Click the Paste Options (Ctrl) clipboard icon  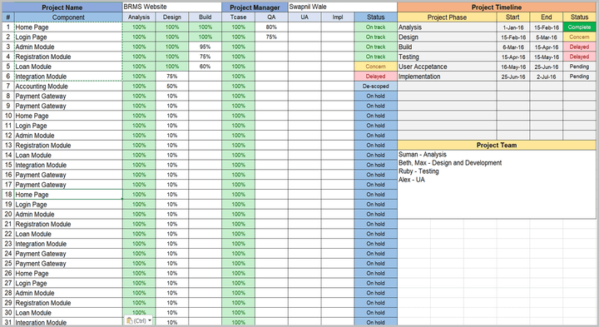[x=130, y=320]
